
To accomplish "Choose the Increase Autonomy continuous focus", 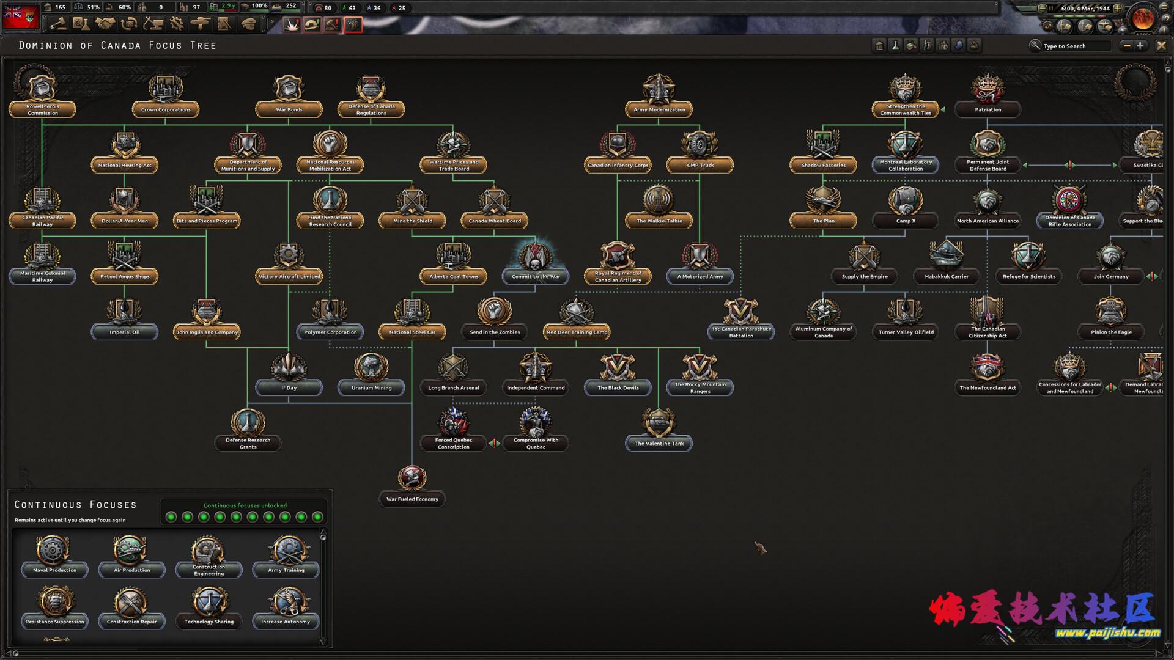I will coord(286,608).
